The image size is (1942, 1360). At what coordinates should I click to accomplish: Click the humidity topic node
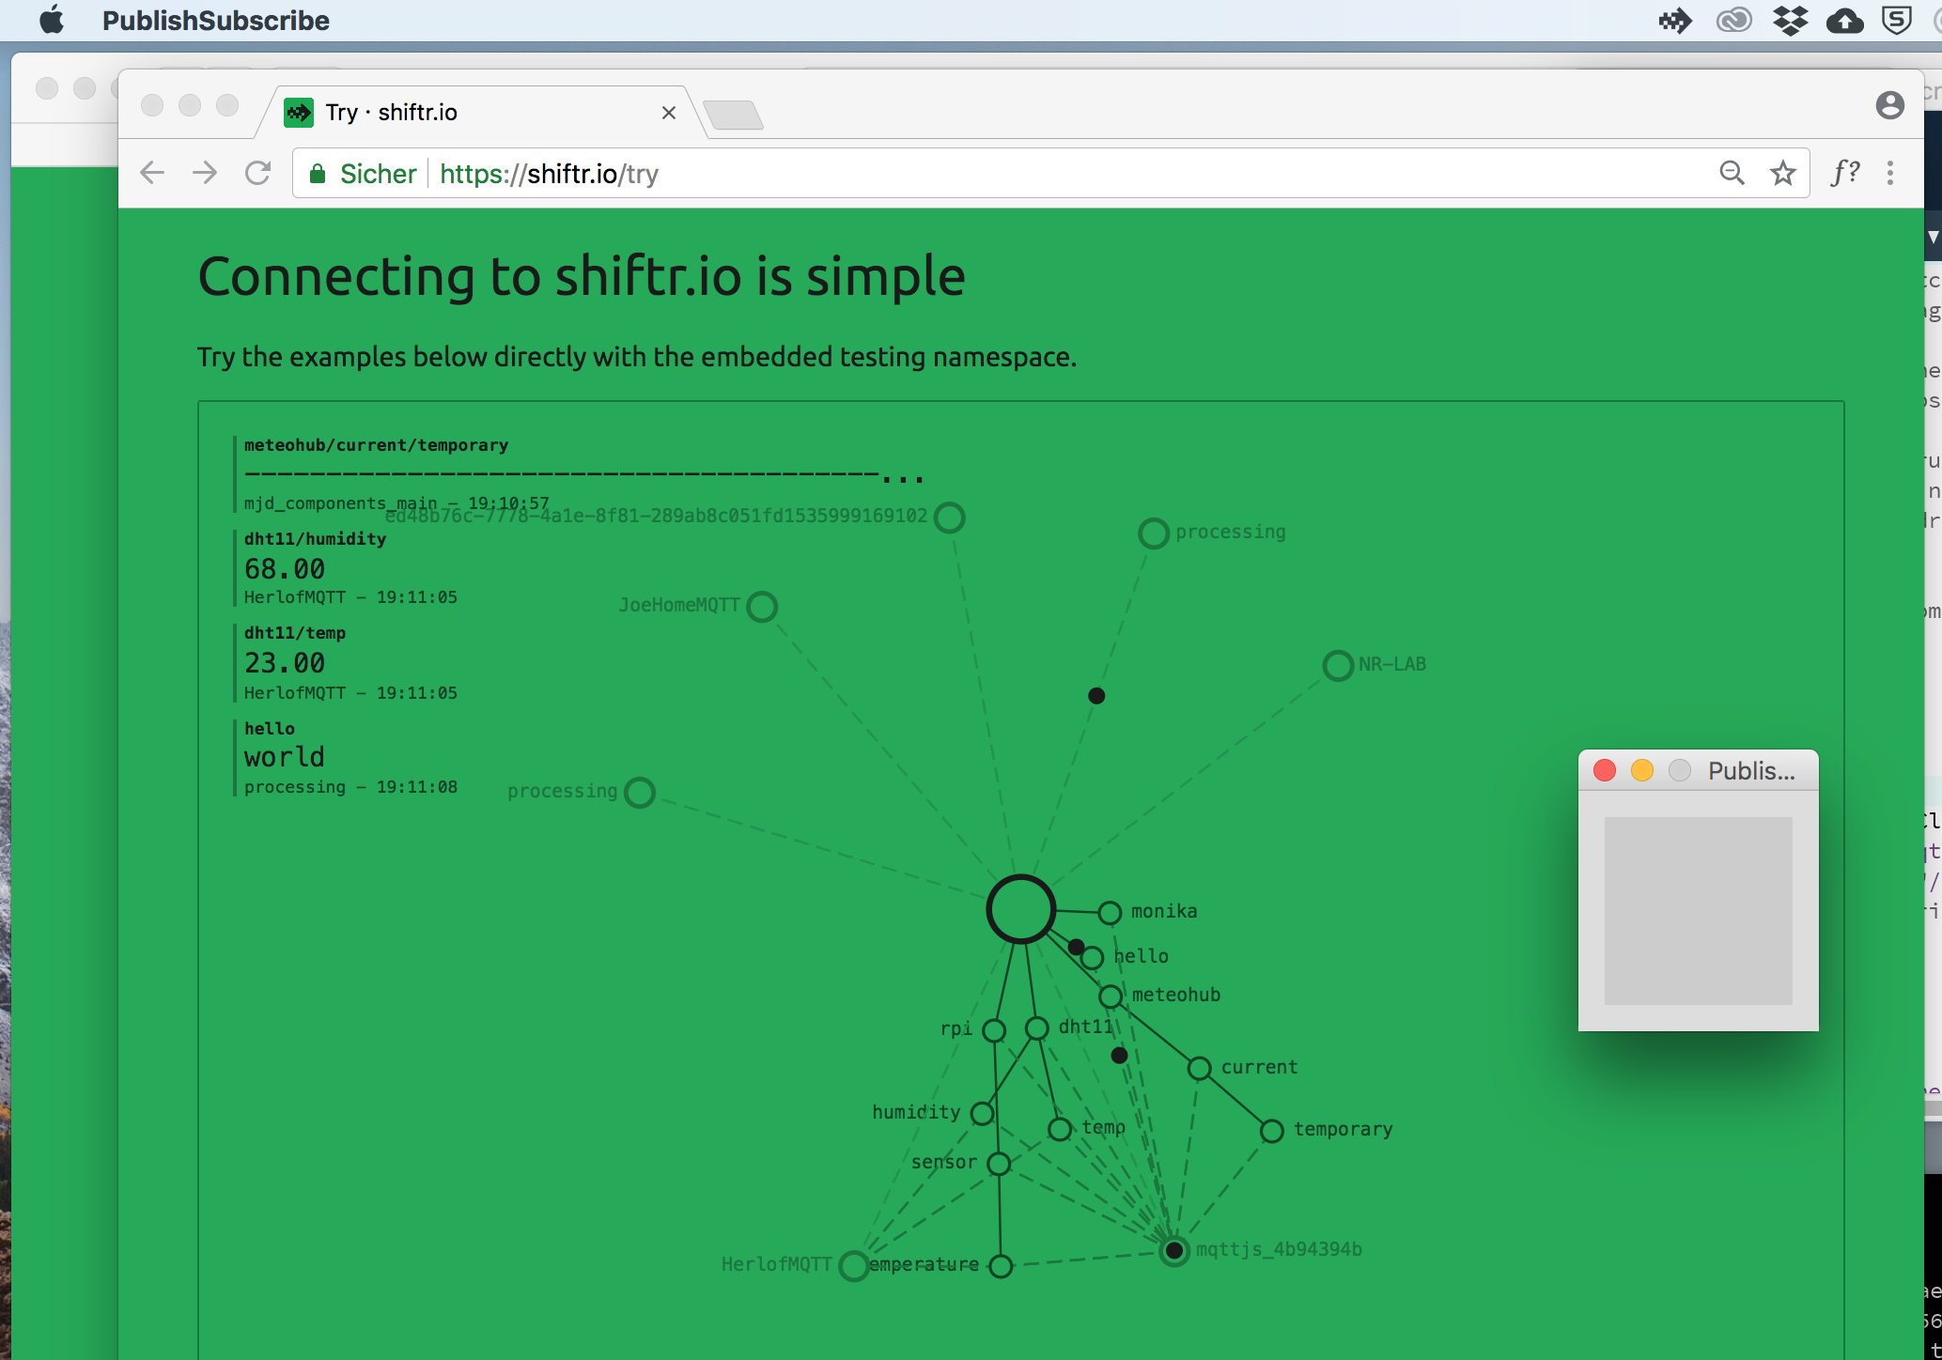point(982,1113)
